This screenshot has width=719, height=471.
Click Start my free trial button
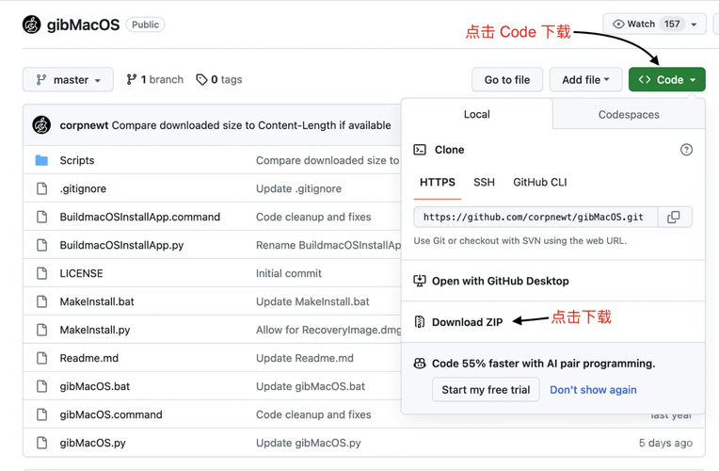tap(486, 390)
